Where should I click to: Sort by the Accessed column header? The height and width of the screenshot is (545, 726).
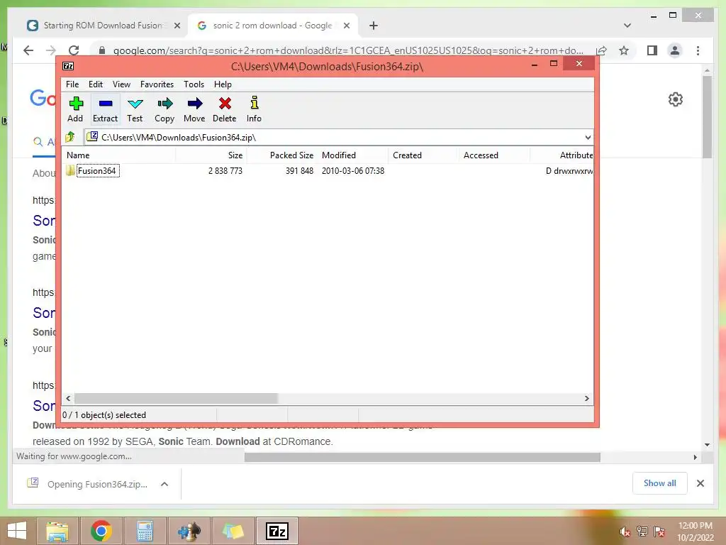click(494, 155)
